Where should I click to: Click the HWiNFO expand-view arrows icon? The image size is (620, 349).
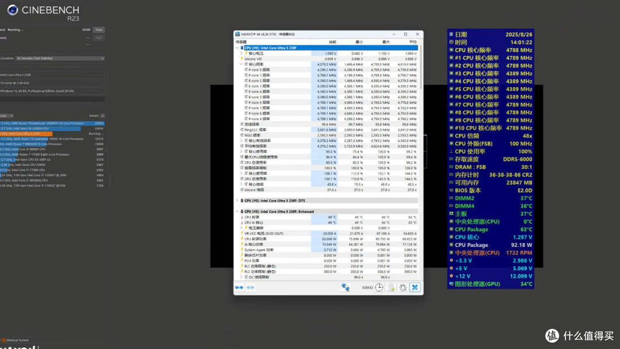tap(239, 288)
